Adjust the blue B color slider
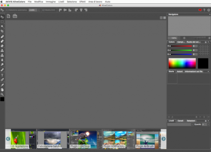Image resolution: width=211 pixels, height=152 pixels. (181, 54)
